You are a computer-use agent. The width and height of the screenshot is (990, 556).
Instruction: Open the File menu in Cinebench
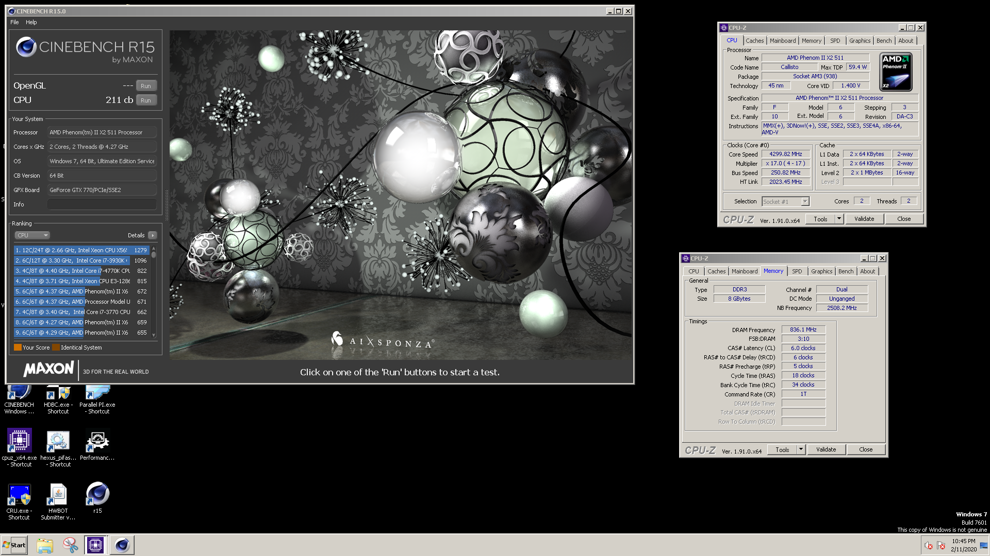[x=14, y=22]
